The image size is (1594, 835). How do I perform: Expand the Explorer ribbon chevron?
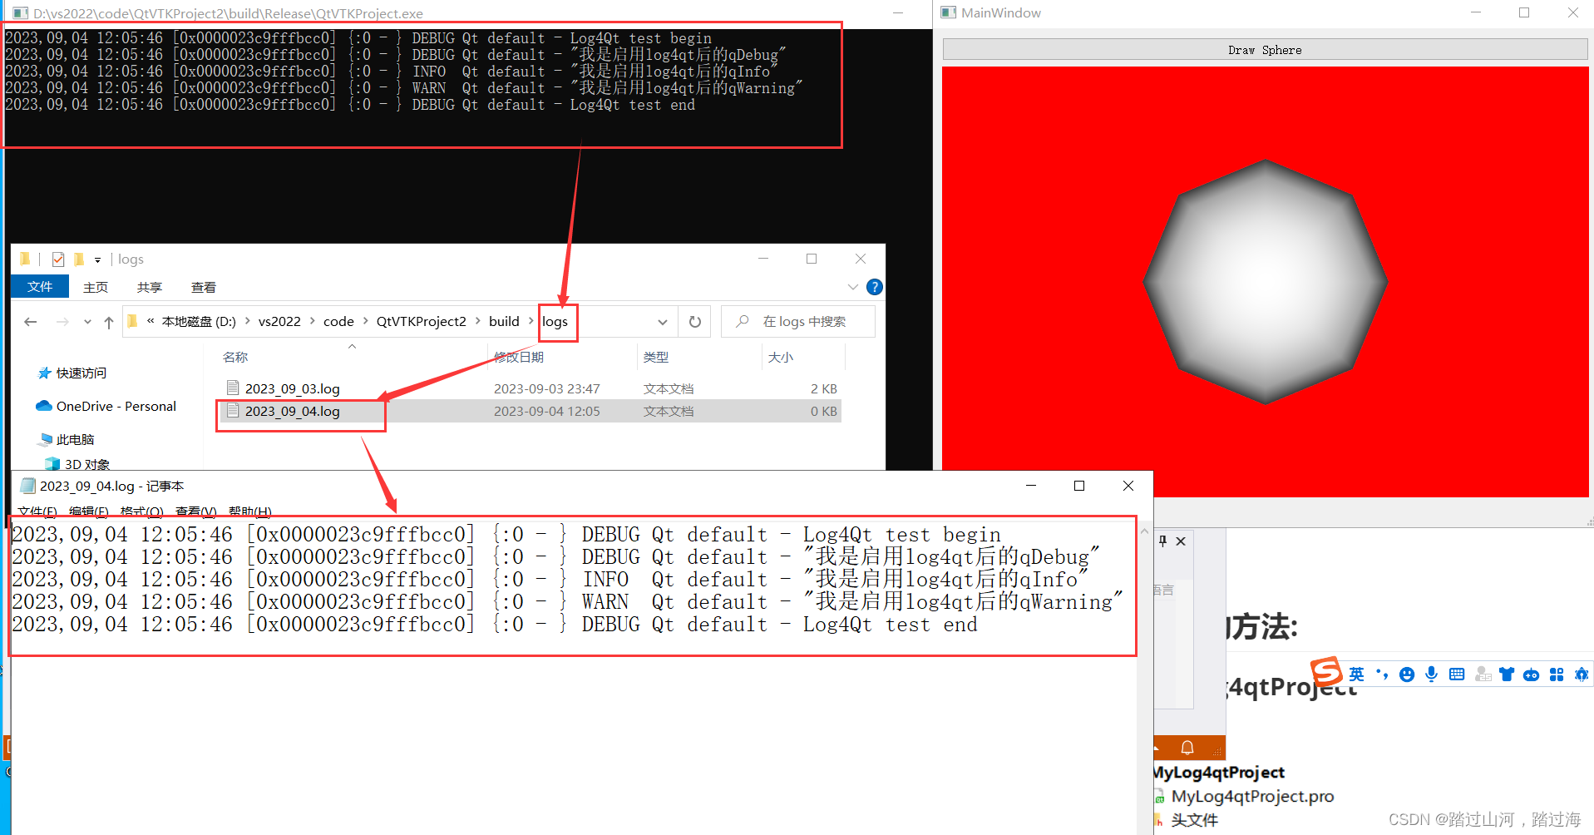[852, 287]
